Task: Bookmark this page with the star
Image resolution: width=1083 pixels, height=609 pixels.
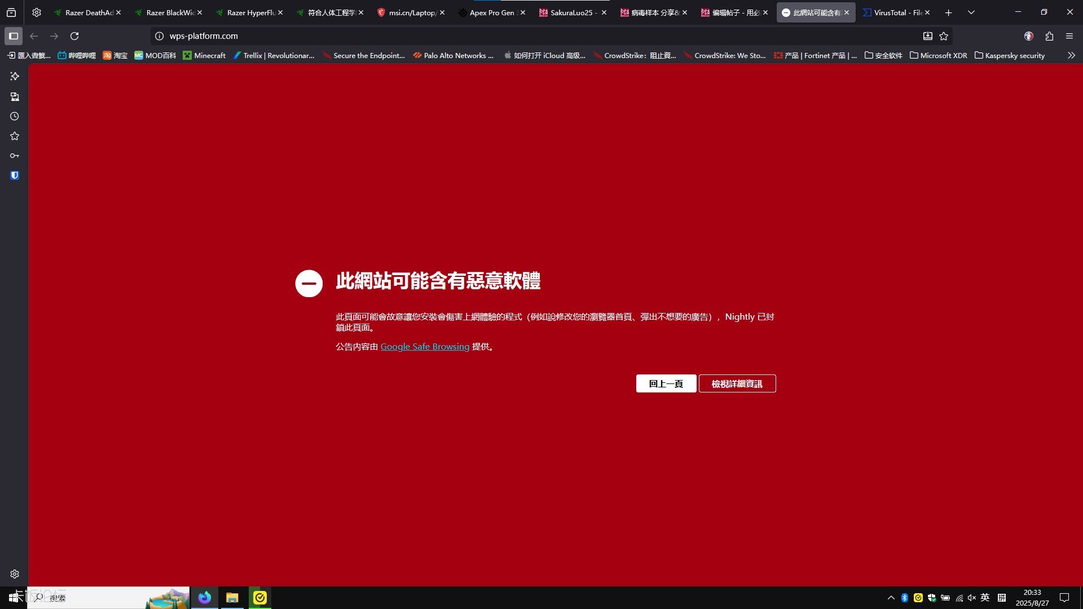Action: coord(944,36)
